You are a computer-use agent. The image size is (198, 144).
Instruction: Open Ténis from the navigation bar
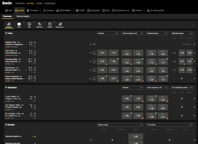click(106, 11)
